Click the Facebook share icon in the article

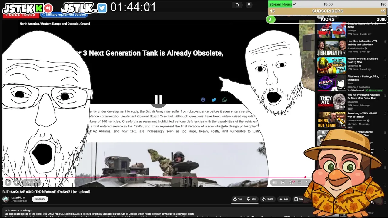[x=203, y=100]
